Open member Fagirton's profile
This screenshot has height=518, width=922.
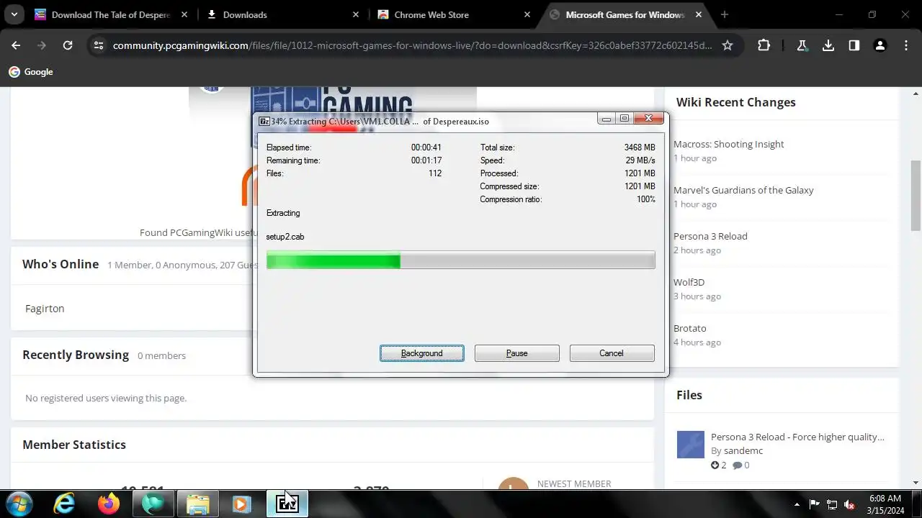coord(45,308)
